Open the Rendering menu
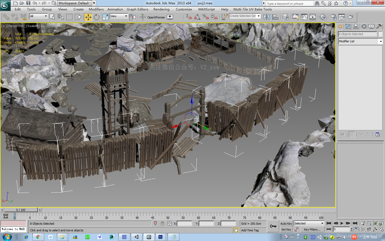Screen dimensions: 385x241 (161, 9)
